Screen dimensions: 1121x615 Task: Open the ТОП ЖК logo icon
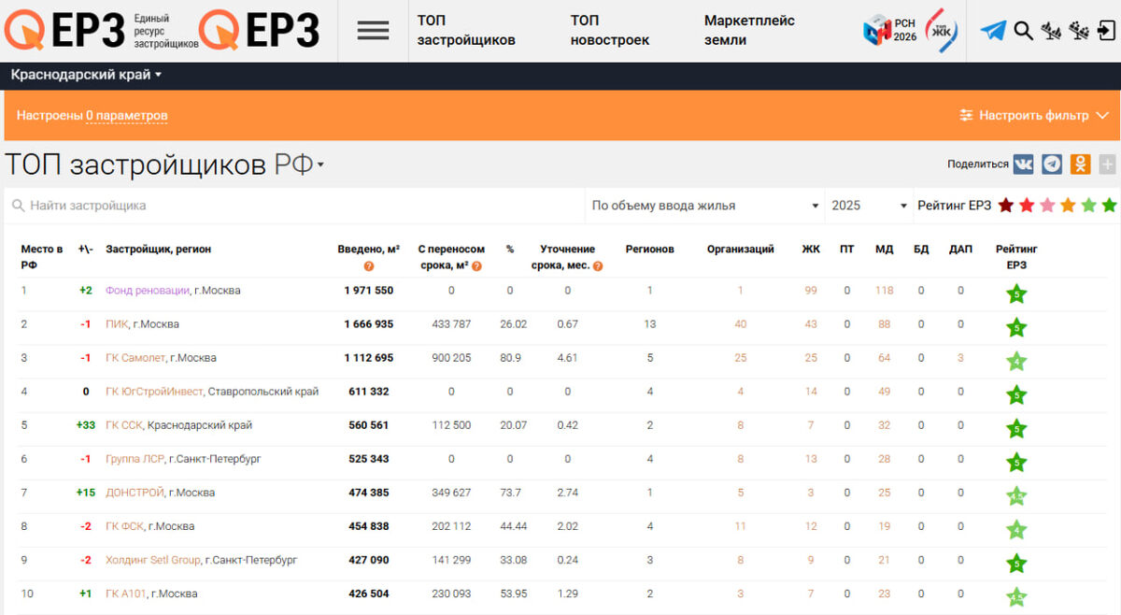click(941, 30)
